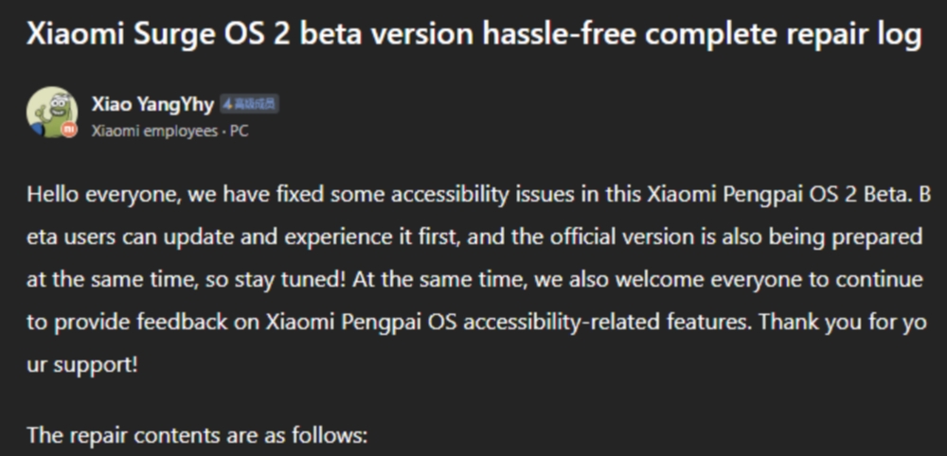Screen dimensions: 947x456
Task: Click 'The repair contents are as follows:' line
Action: click(x=196, y=436)
